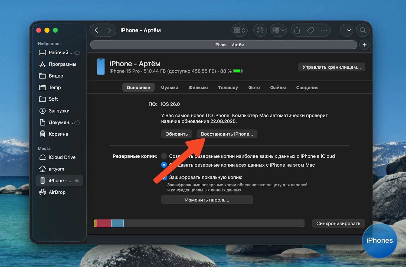Eject the iPhone from the sidebar
The height and width of the screenshot is (267, 406).
[77, 181]
